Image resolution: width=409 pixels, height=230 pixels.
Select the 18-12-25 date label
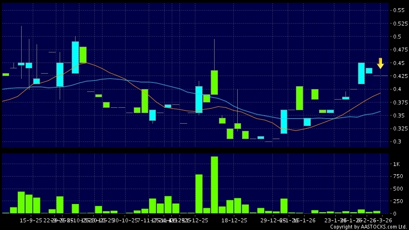tap(234, 220)
